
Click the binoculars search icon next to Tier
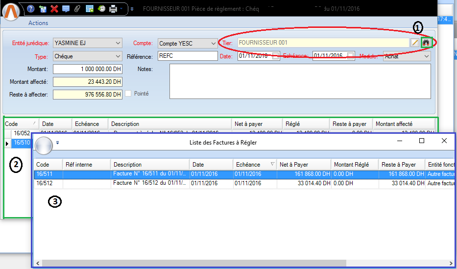coord(426,43)
